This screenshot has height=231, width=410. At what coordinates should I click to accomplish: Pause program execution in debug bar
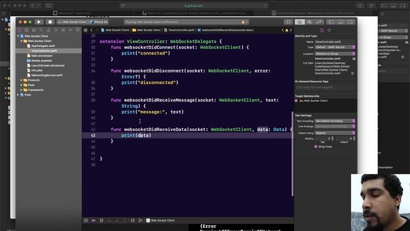(x=101, y=221)
